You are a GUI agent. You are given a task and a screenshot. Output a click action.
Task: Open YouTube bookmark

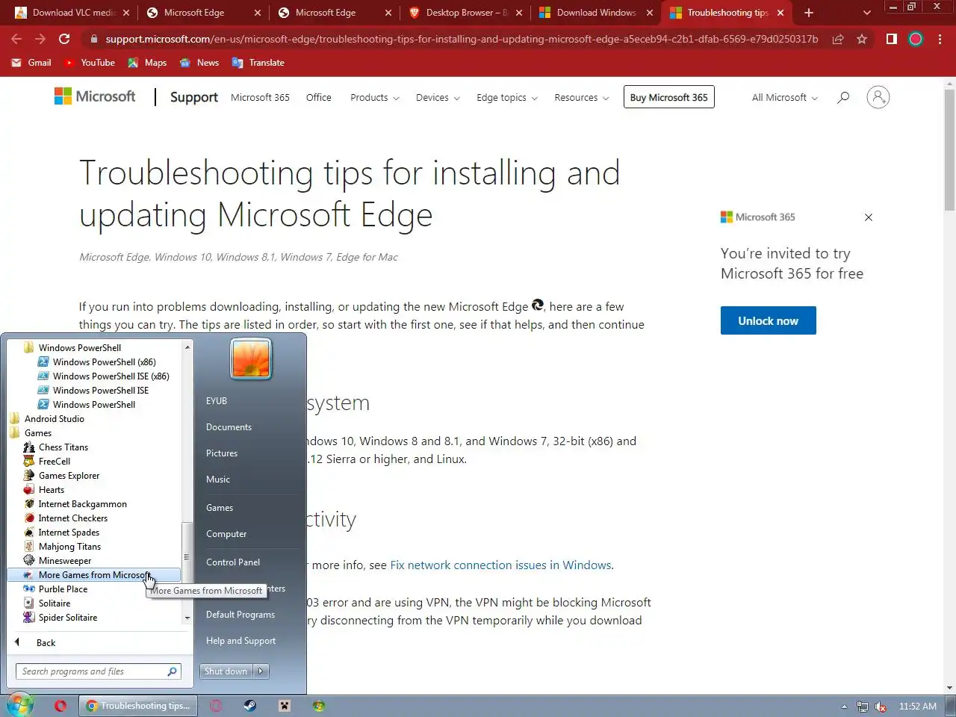(89, 63)
